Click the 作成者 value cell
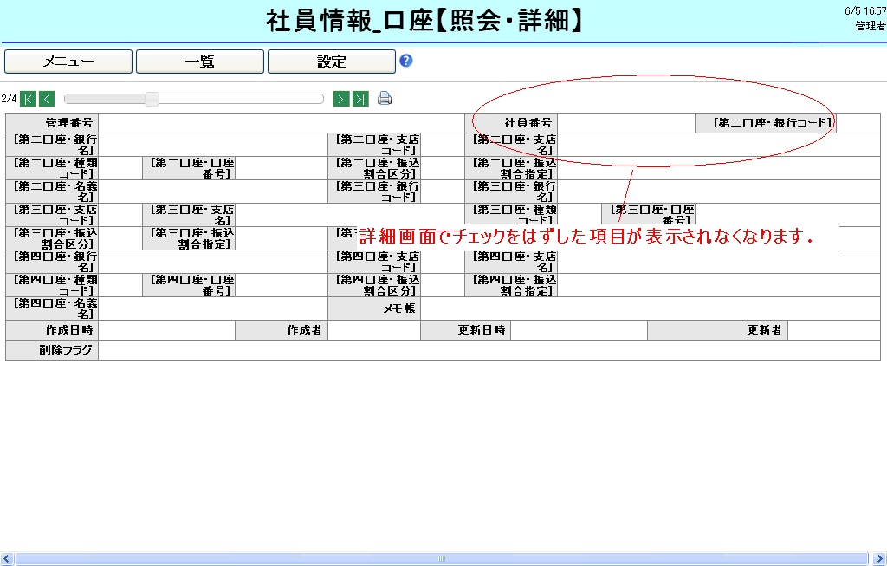The image size is (887, 566). [373, 330]
